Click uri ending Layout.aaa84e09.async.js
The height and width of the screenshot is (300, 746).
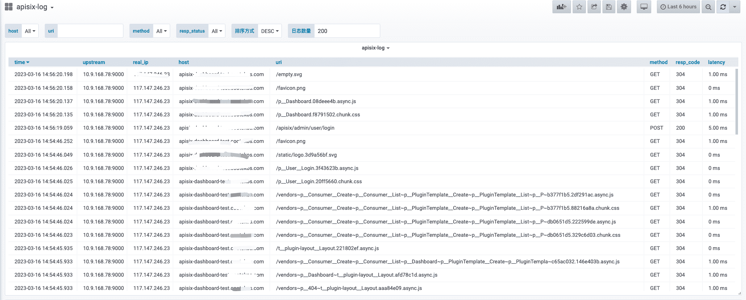pos(457,288)
